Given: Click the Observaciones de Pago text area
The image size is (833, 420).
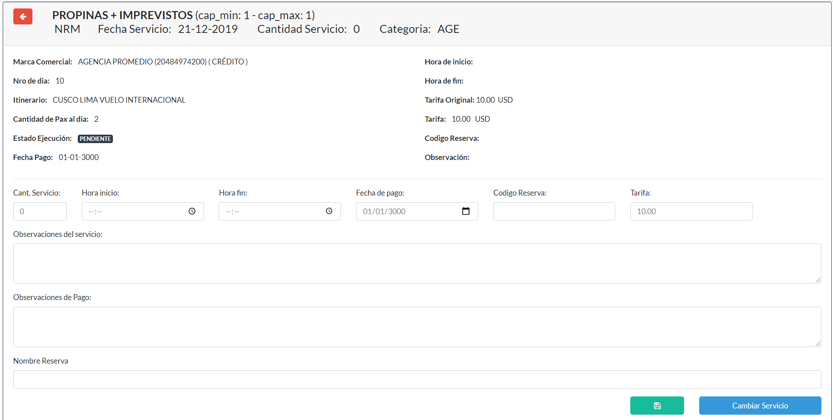Looking at the screenshot, I should click(x=416, y=327).
